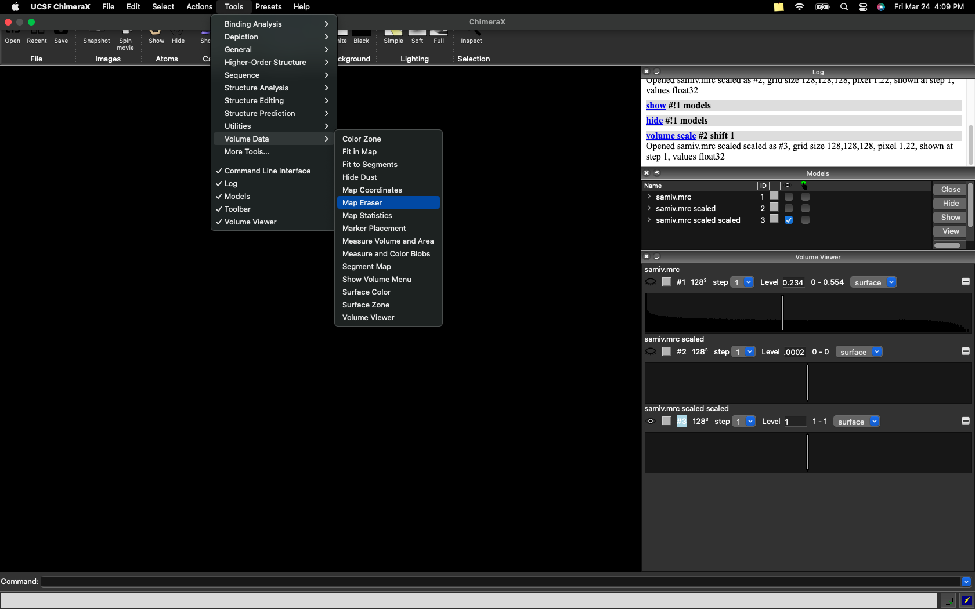Viewport: 975px width, 609px height.
Task: Select Full lighting icon
Action: [439, 37]
